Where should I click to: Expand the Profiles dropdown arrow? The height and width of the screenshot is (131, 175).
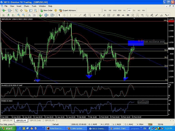click(11, 11)
